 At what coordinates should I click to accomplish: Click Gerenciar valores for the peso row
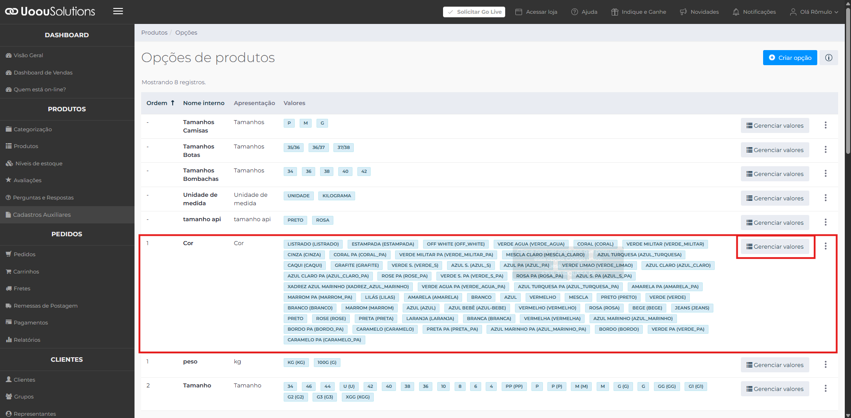pyautogui.click(x=775, y=365)
